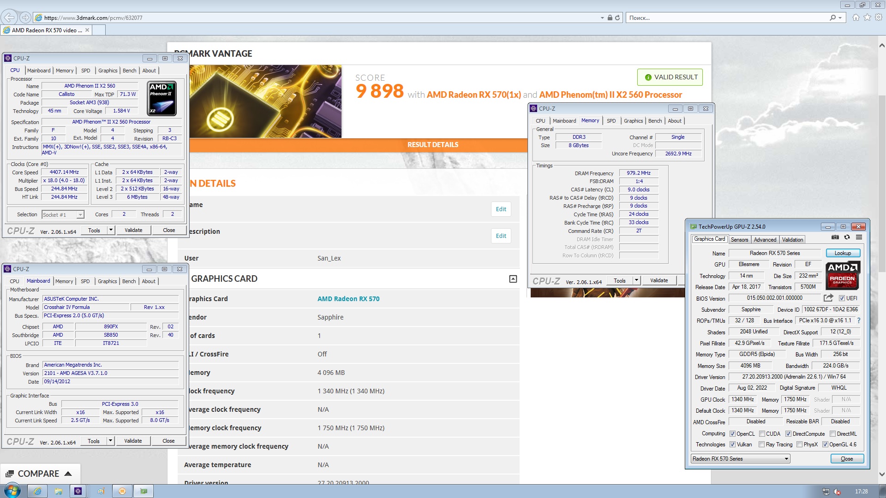Open the GPU-Z hamburger menu
The image size is (886, 498).
[859, 237]
